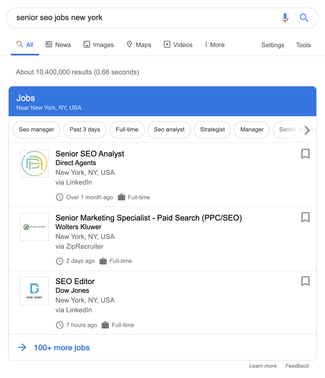Go to the Videos tab
This screenshot has width=325, height=378.
(x=178, y=45)
